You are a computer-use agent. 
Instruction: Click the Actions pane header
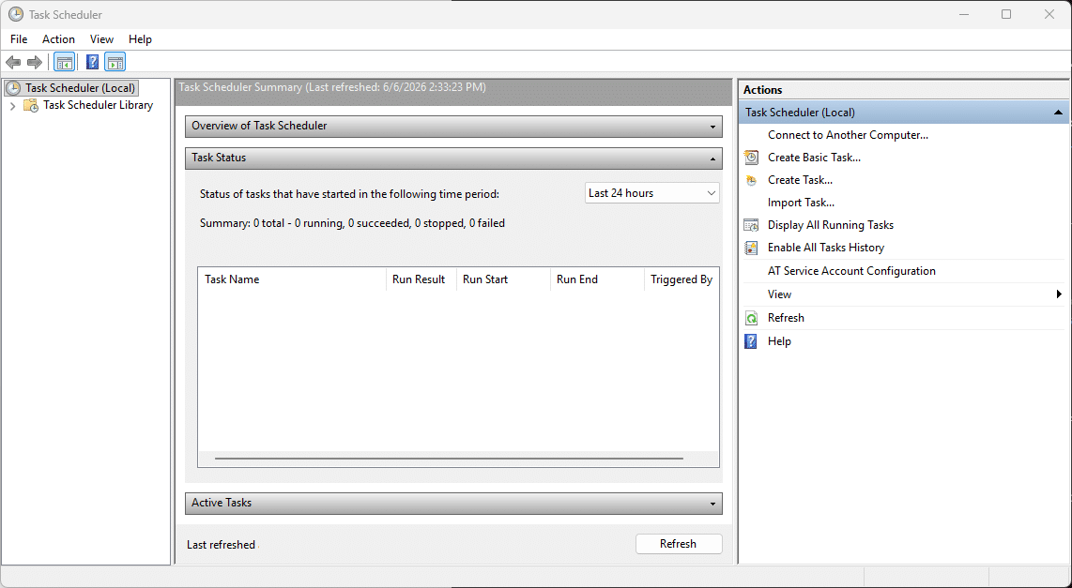(905, 90)
